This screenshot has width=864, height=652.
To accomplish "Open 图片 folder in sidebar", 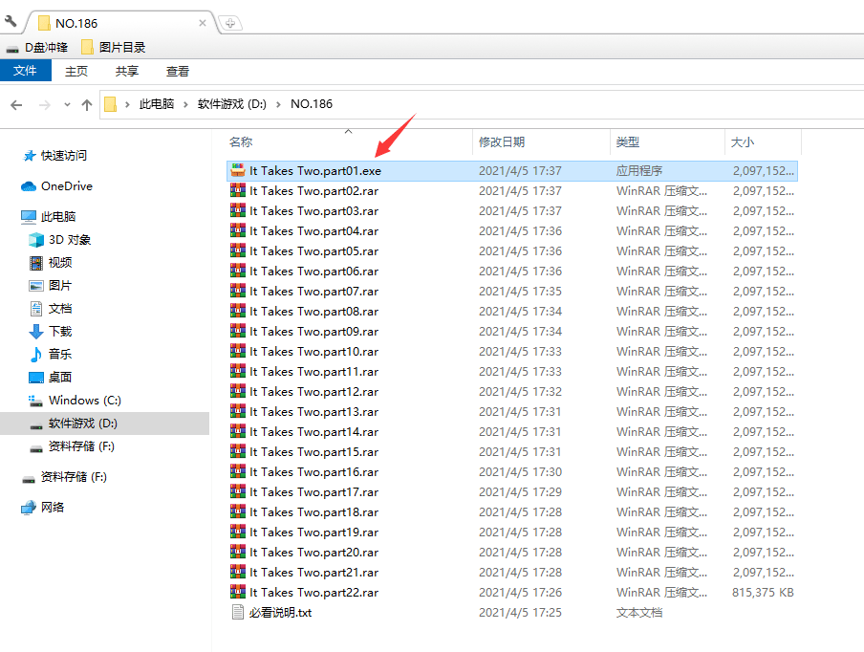I will pyautogui.click(x=60, y=286).
